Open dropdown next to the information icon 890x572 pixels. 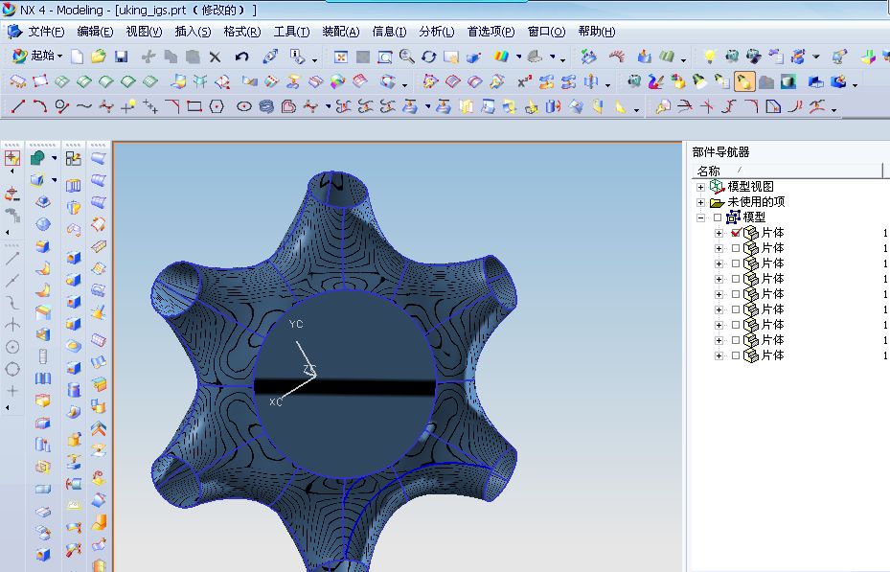pyautogui.click(x=315, y=59)
